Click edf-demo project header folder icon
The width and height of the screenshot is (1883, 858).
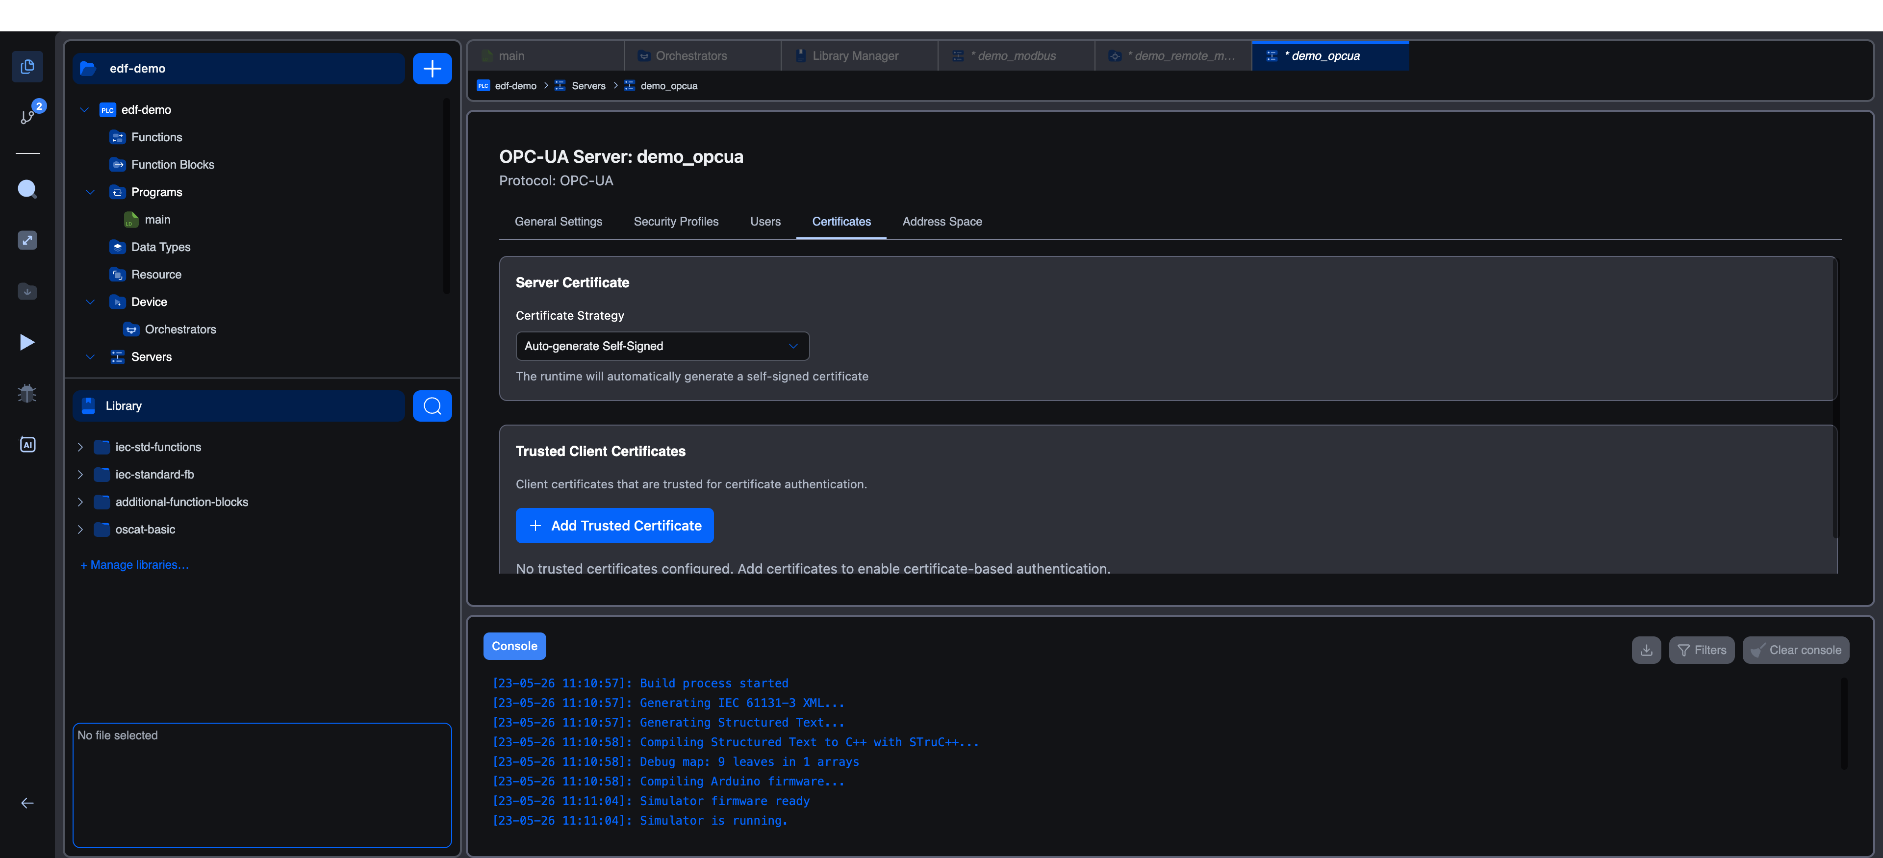[x=88, y=69]
